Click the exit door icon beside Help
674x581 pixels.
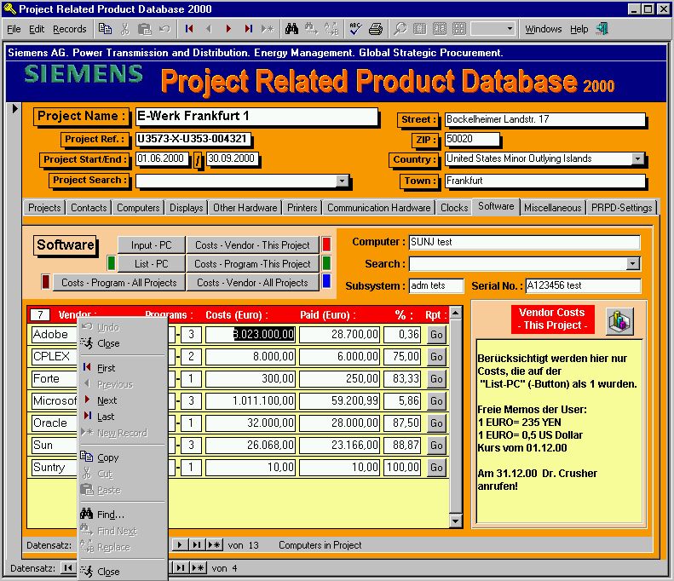tap(602, 29)
